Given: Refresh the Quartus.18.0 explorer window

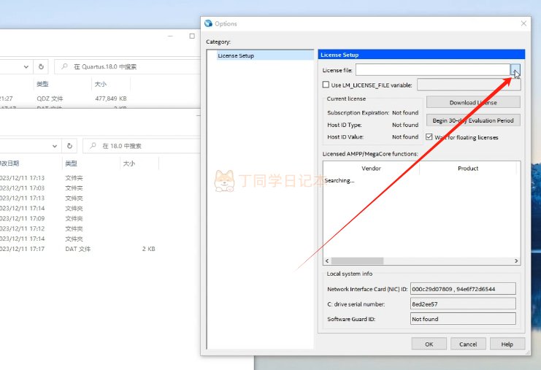Looking at the screenshot, I should (41, 67).
